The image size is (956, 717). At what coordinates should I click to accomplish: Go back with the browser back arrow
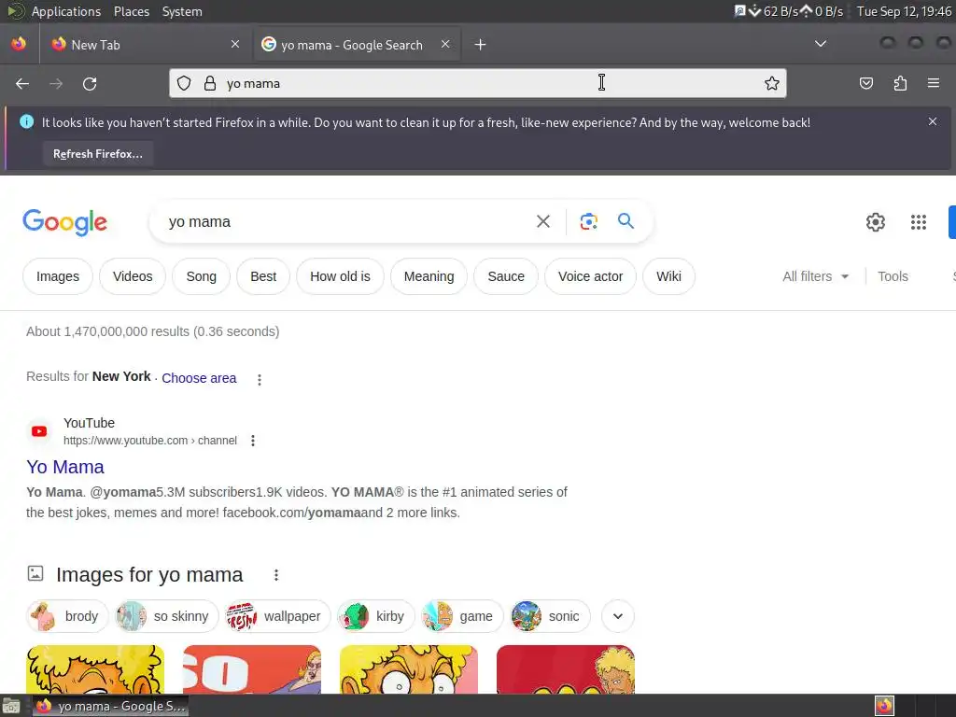click(22, 83)
